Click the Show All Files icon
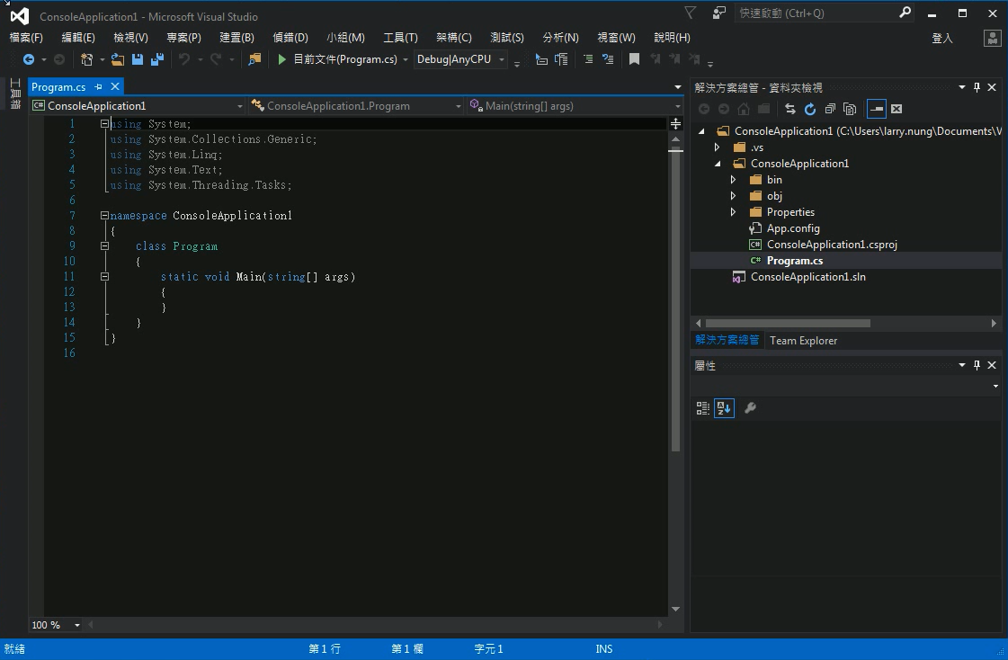The image size is (1008, 660). coord(850,109)
